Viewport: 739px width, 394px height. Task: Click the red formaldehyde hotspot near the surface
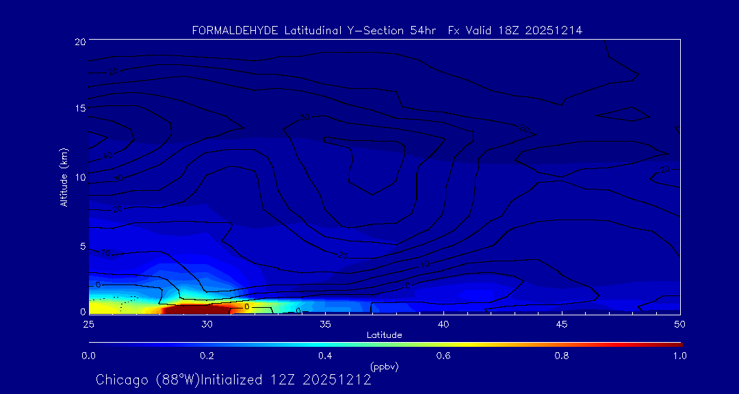200,309
